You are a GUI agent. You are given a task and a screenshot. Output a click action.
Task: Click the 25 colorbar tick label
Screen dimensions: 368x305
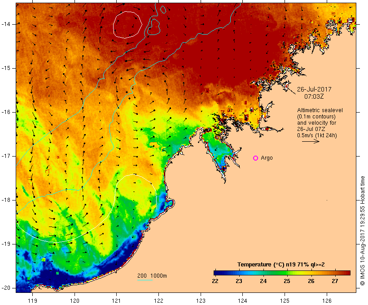(x=287, y=281)
